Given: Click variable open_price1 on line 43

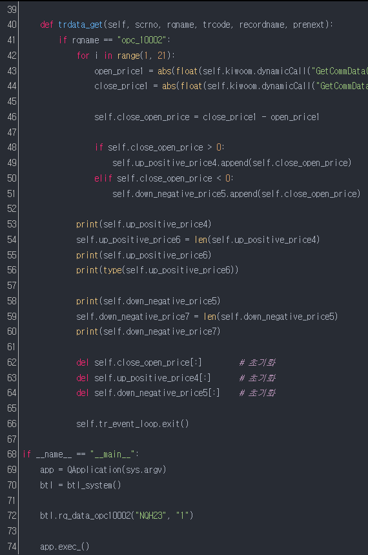Looking at the screenshot, I should [119, 71].
